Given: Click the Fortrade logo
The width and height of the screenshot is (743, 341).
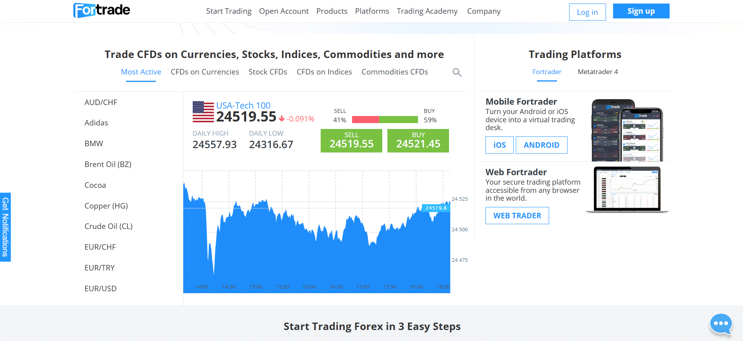Looking at the screenshot, I should pos(102,11).
